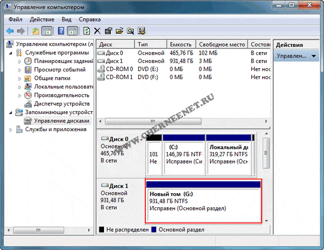Click the tree pane horizontal scrollbar thumb
The height and width of the screenshot is (250, 324).
point(39,230)
